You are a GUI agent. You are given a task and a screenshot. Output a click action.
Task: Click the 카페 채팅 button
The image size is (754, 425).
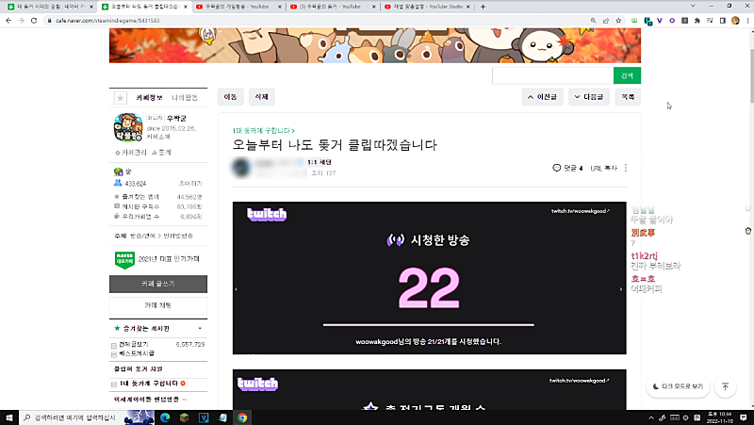pos(158,305)
